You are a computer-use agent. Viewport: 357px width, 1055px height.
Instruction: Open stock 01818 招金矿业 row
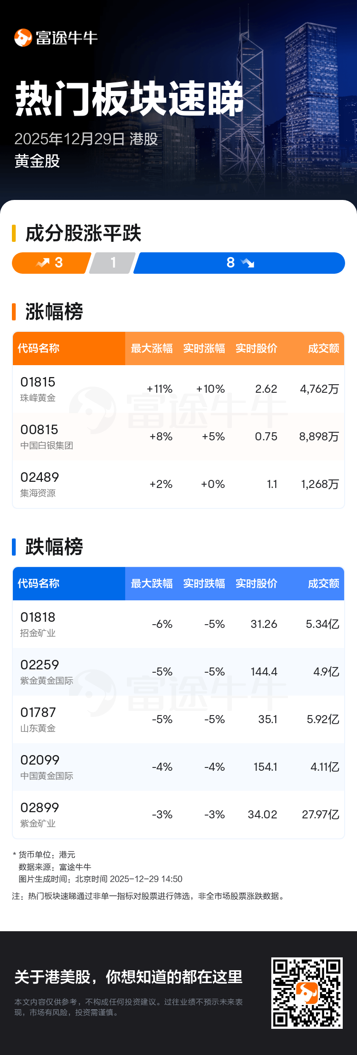point(178,624)
